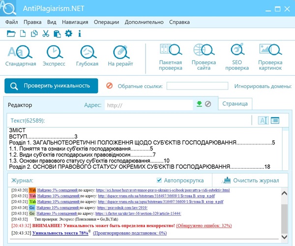Screen dimensions: 295x246
Task: Open the Дополнительно menu
Action: click(x=144, y=22)
